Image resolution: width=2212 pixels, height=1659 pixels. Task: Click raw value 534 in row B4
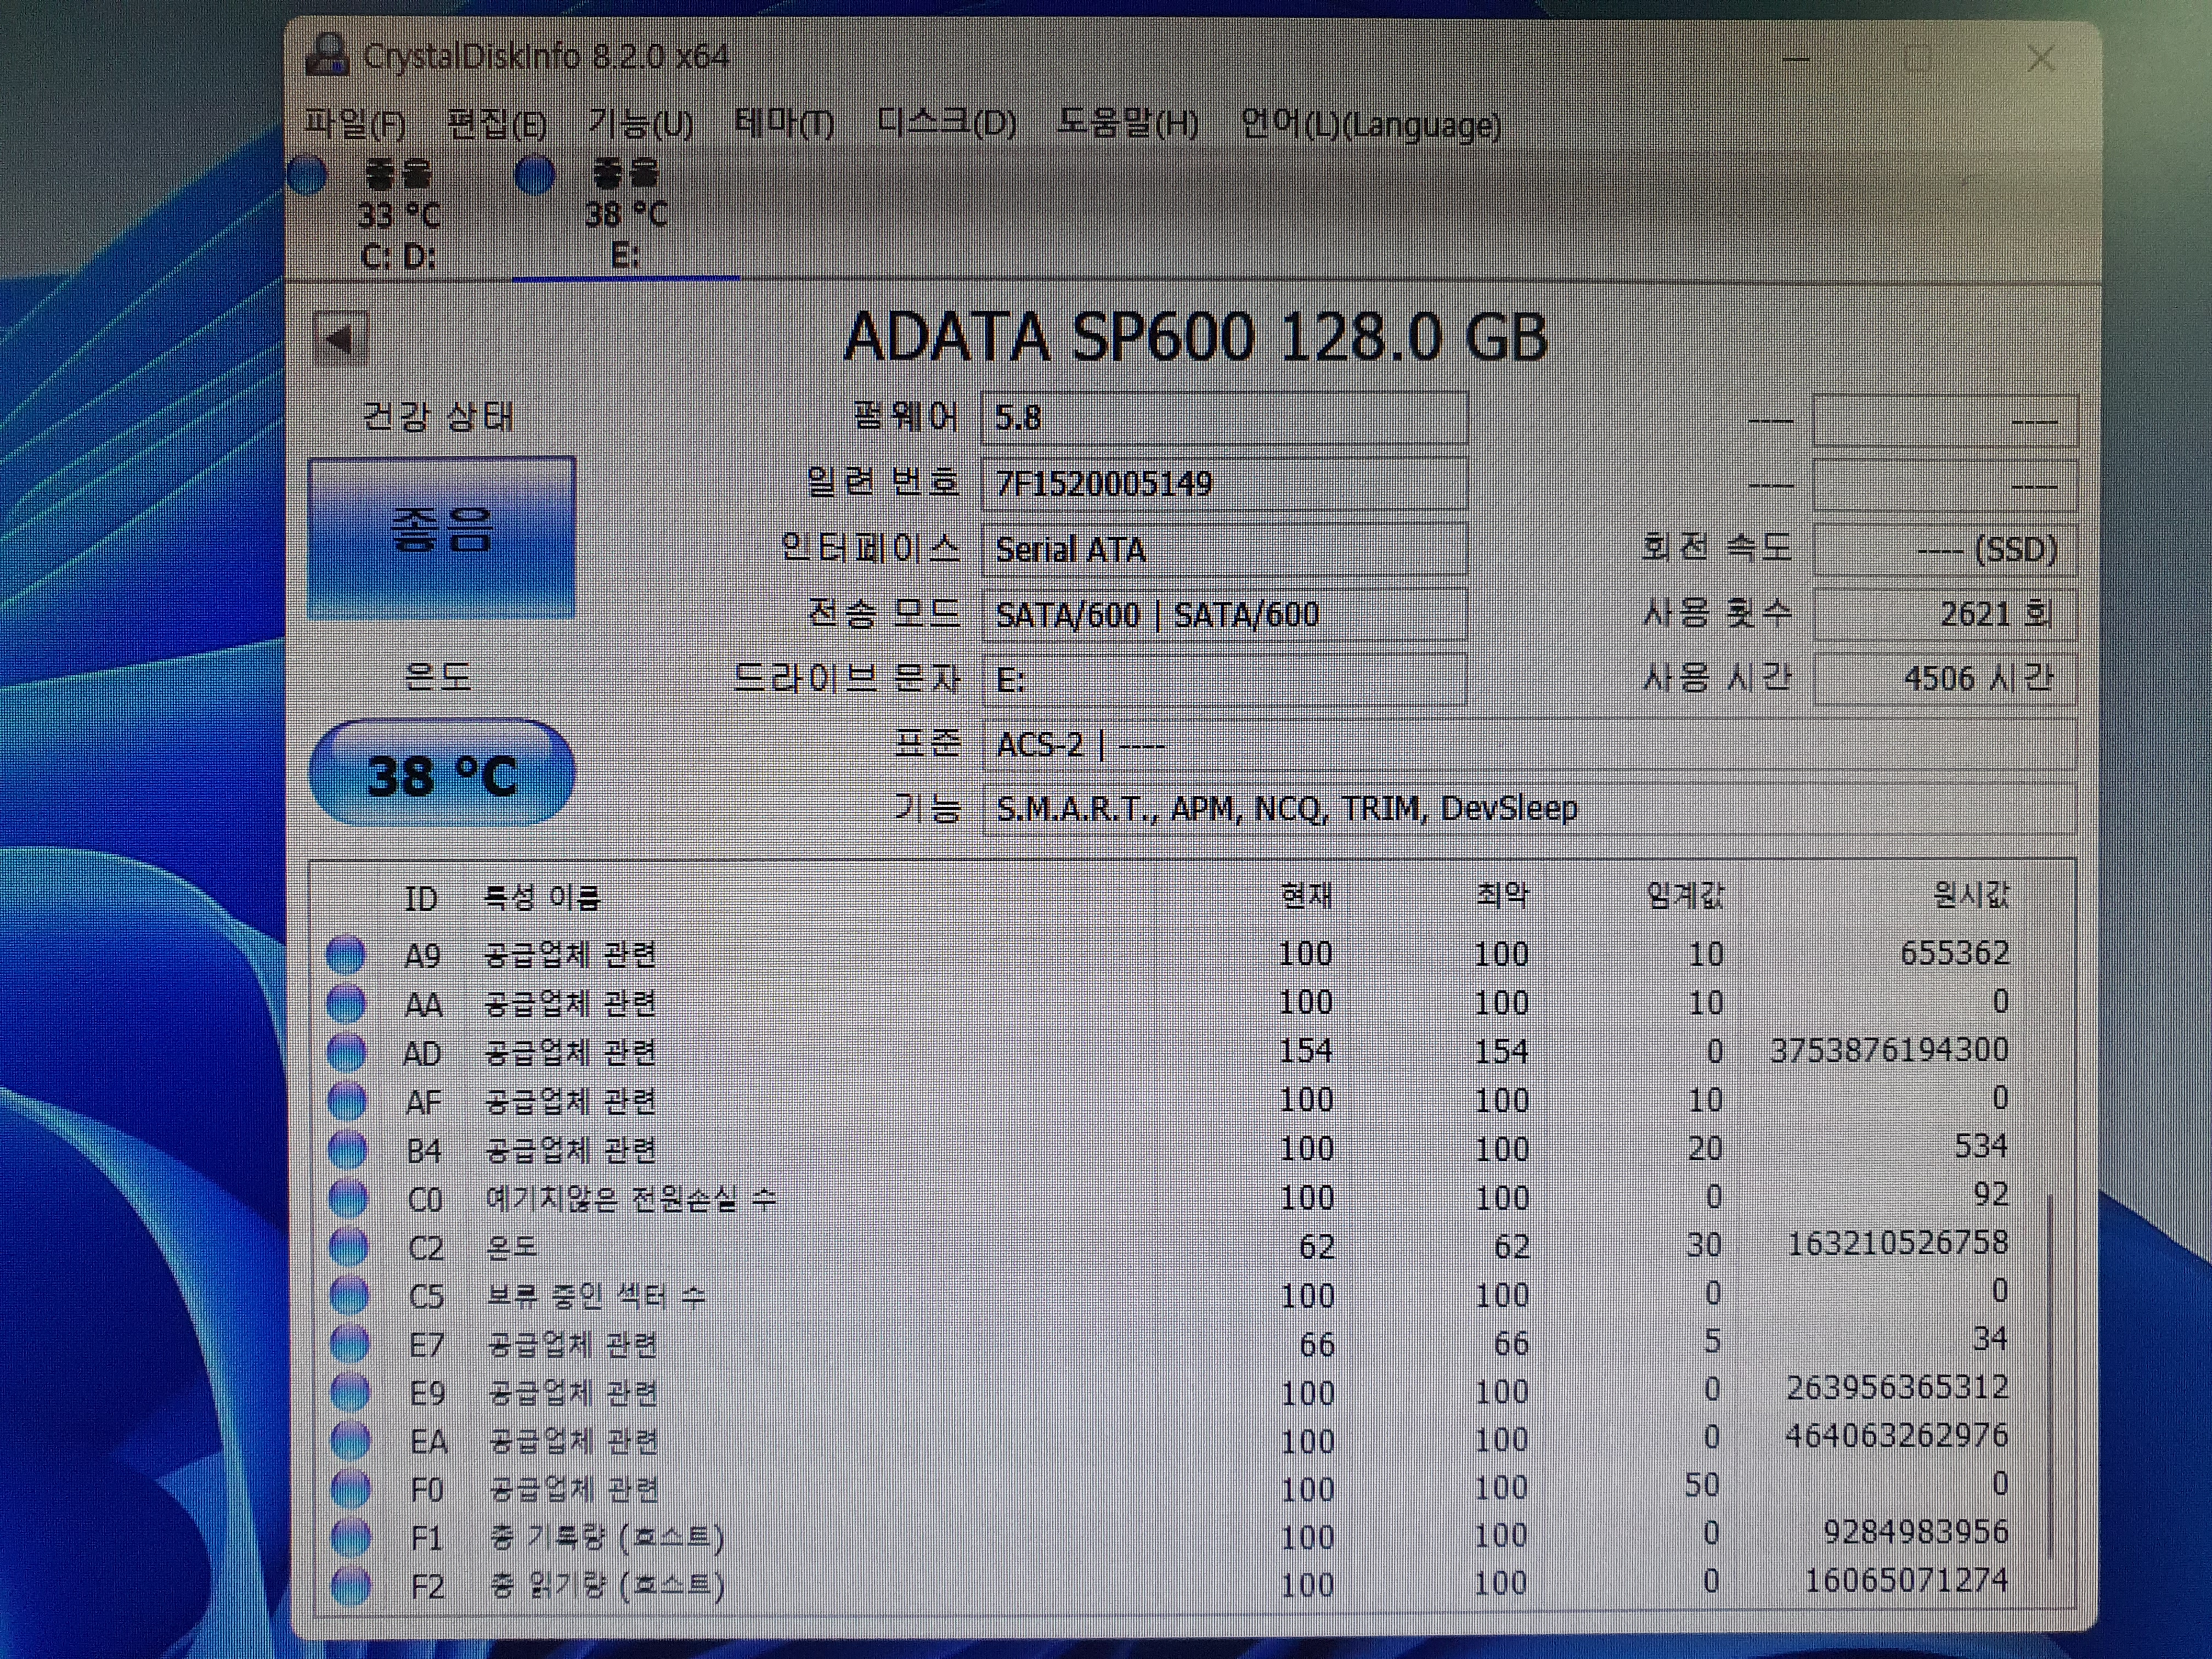tap(1981, 1146)
